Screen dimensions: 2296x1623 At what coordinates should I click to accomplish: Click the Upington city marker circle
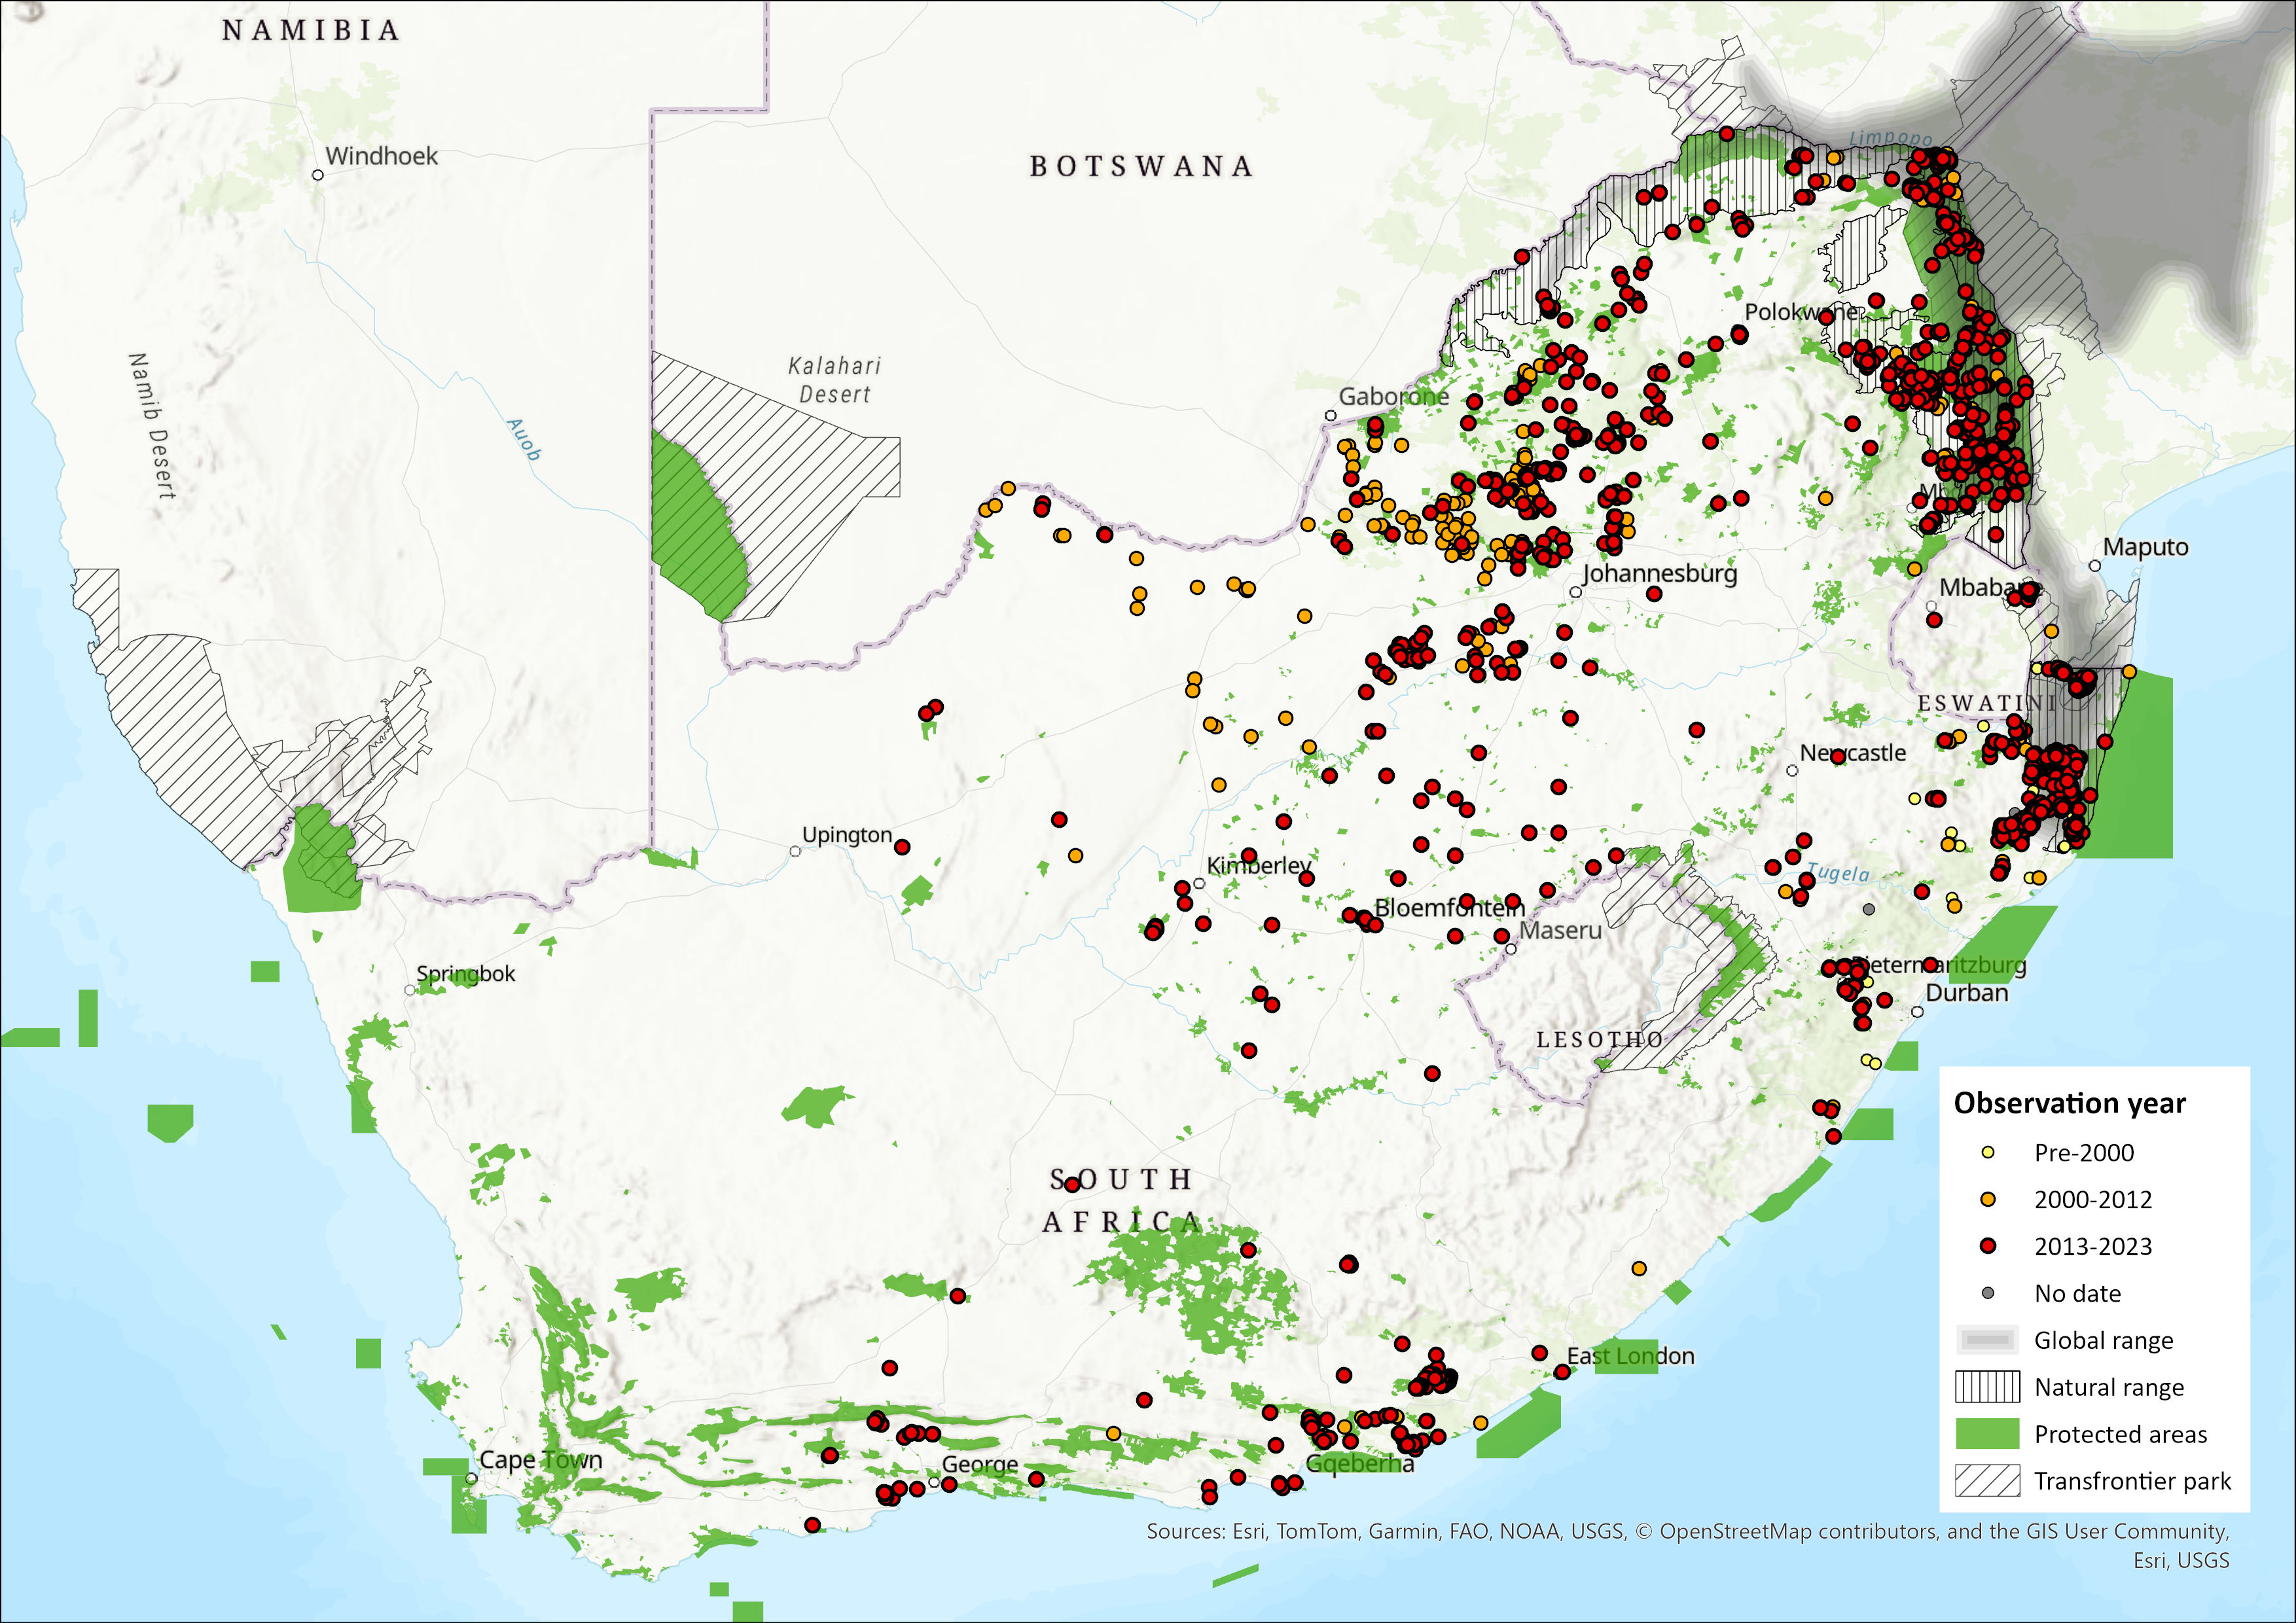[795, 851]
